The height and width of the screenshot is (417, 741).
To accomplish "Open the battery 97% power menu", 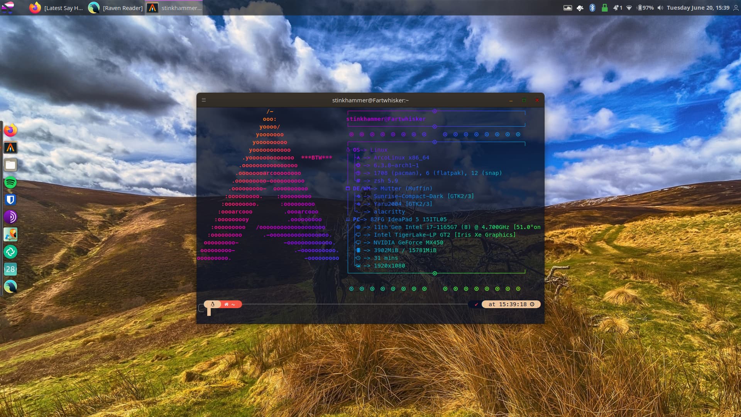I will tap(645, 8).
